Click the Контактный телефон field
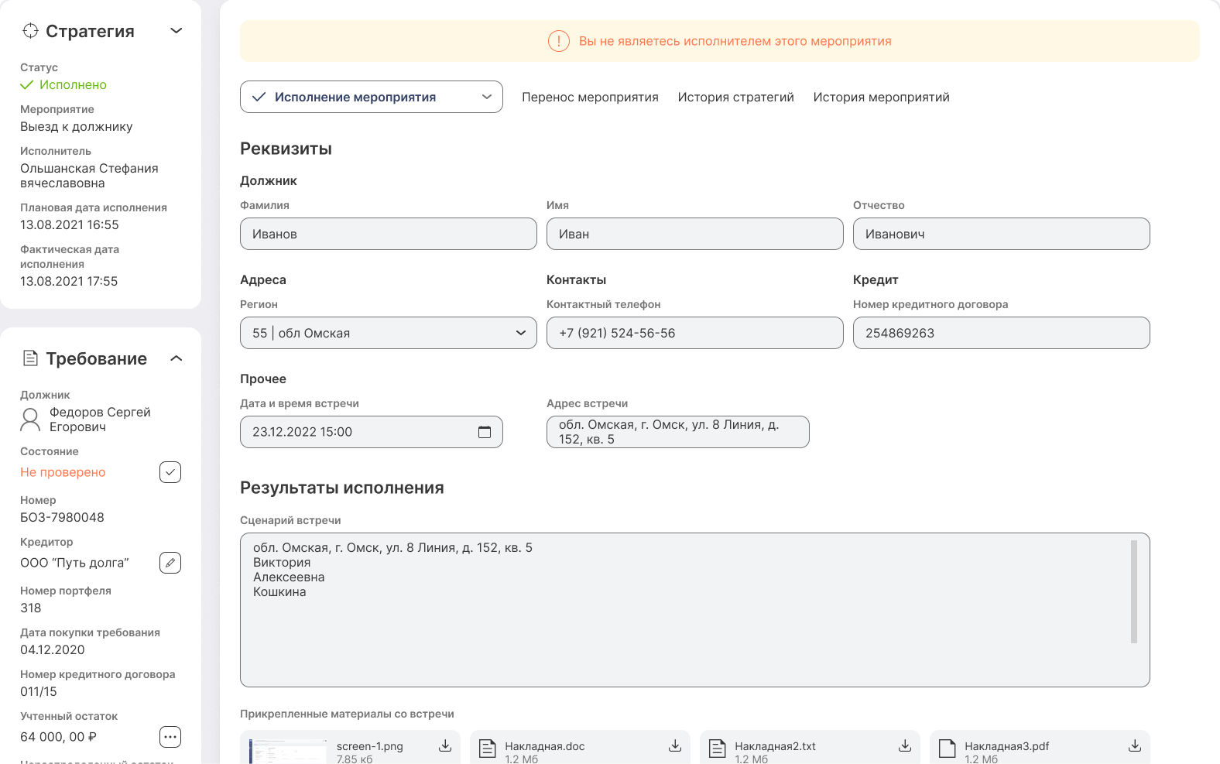This screenshot has height=764, width=1220. point(694,333)
